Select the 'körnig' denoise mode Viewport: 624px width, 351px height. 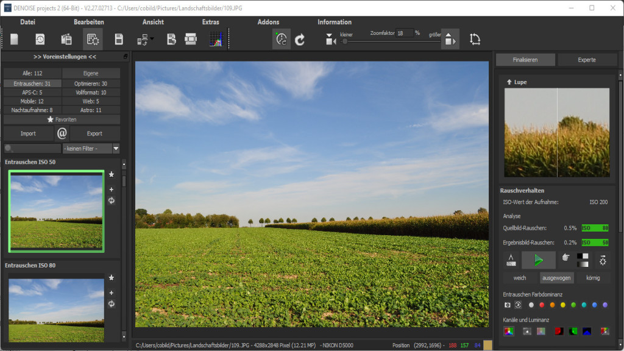pos(592,278)
